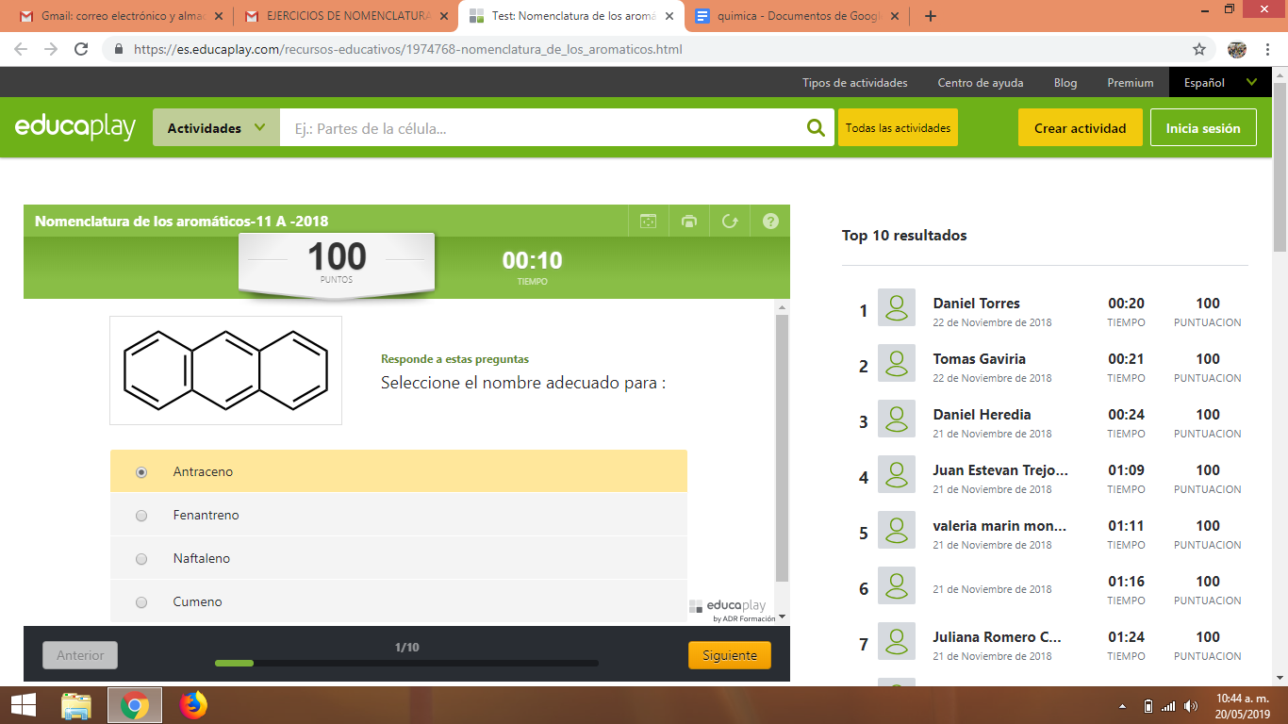Click Tomas Gaviria avatar icon
The image size is (1288, 724).
click(x=897, y=363)
